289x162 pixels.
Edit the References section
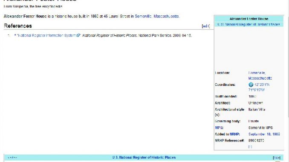pyautogui.click(x=206, y=26)
